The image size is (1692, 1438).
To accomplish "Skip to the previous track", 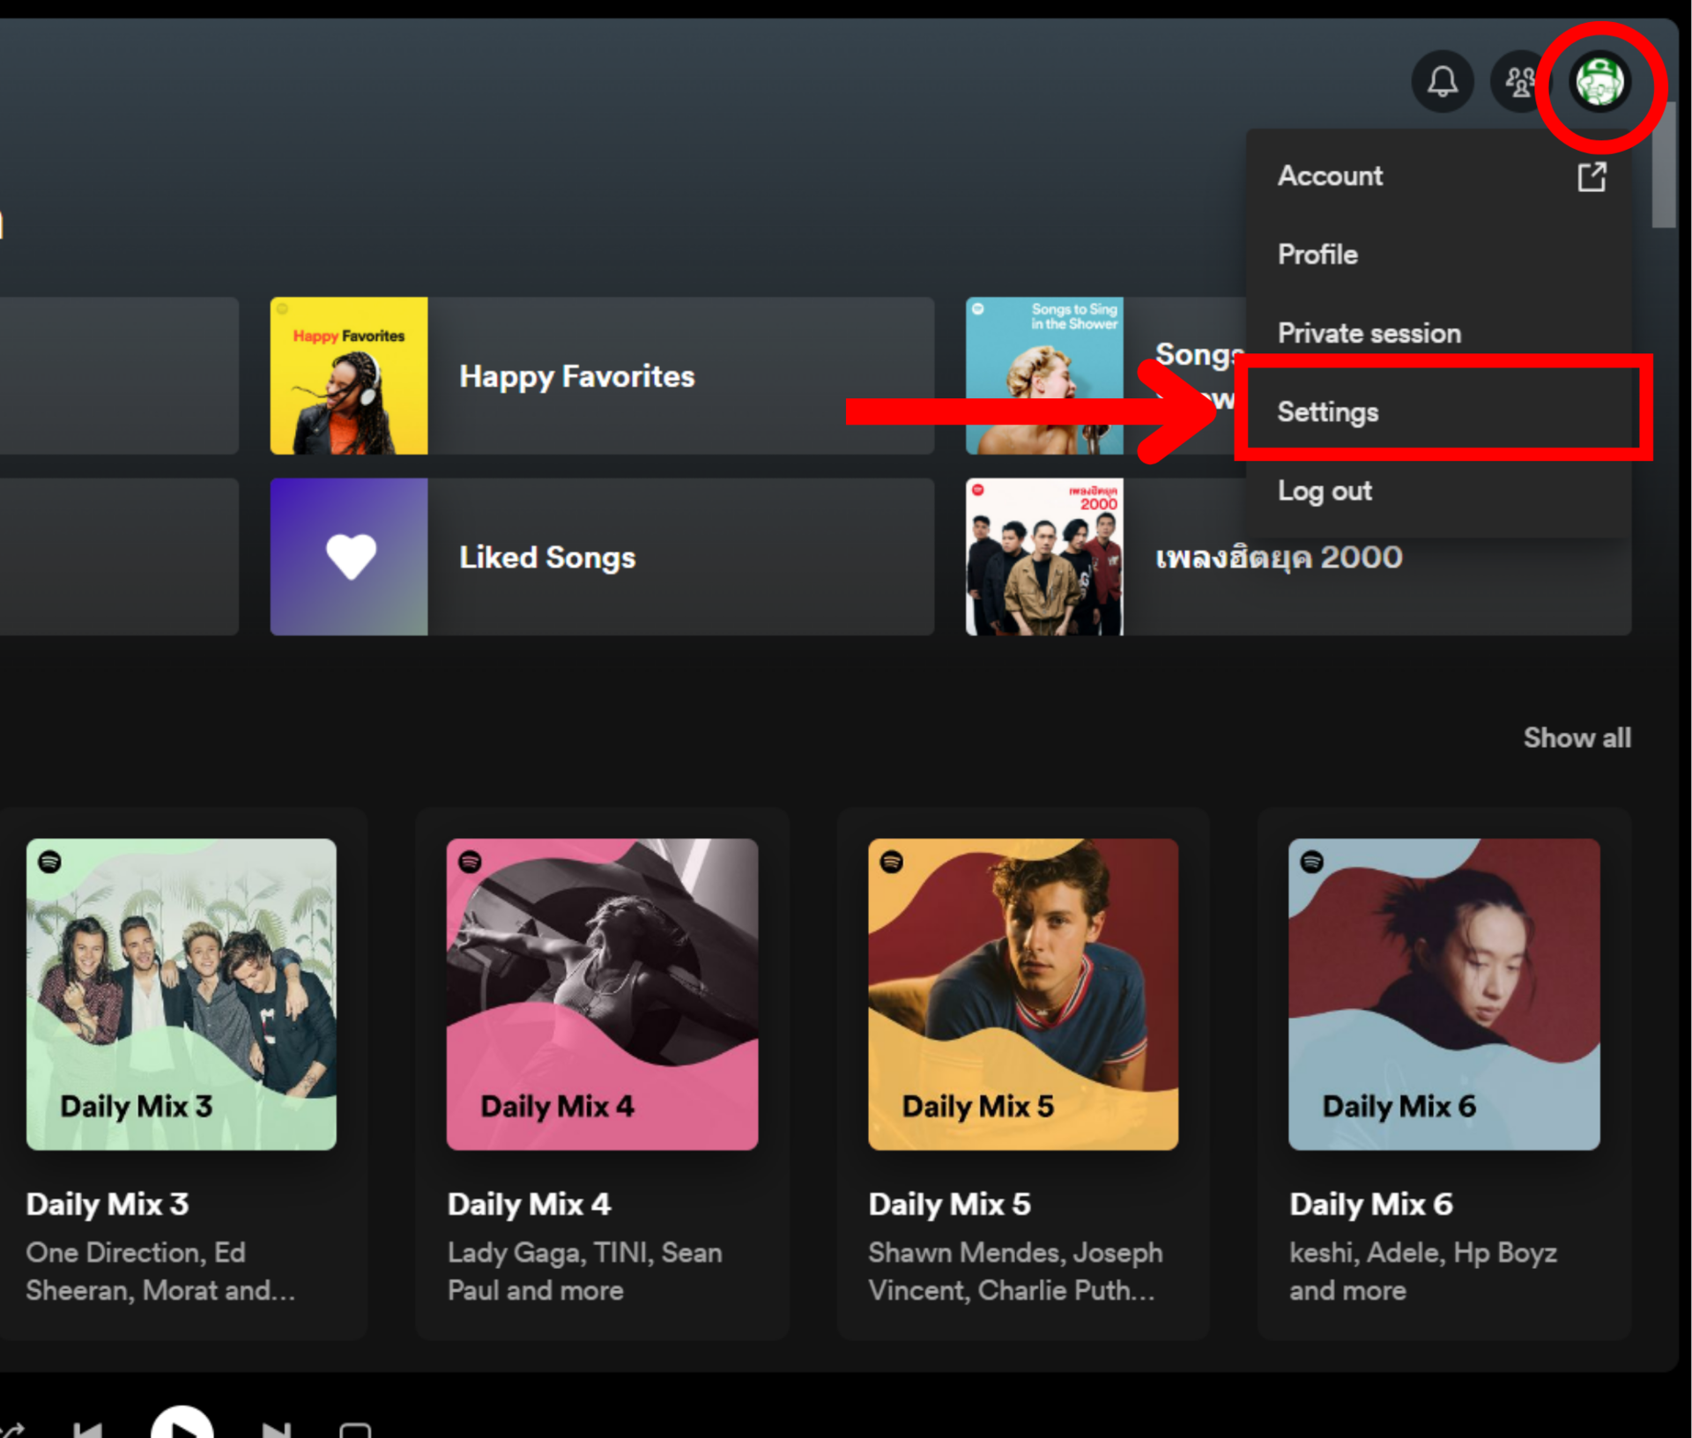I will click(x=88, y=1429).
